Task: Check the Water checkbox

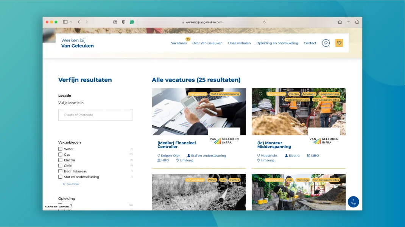Action: click(60, 149)
